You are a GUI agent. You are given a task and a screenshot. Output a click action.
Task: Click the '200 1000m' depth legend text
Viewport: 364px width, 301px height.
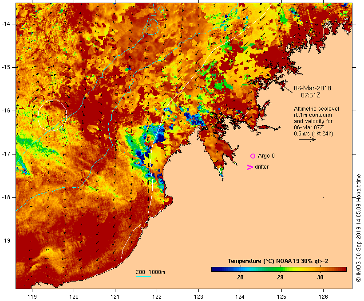150,272
